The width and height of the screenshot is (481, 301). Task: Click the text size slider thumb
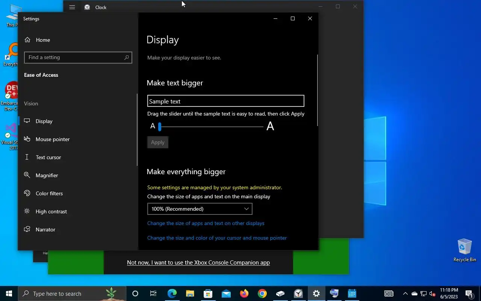160,127
